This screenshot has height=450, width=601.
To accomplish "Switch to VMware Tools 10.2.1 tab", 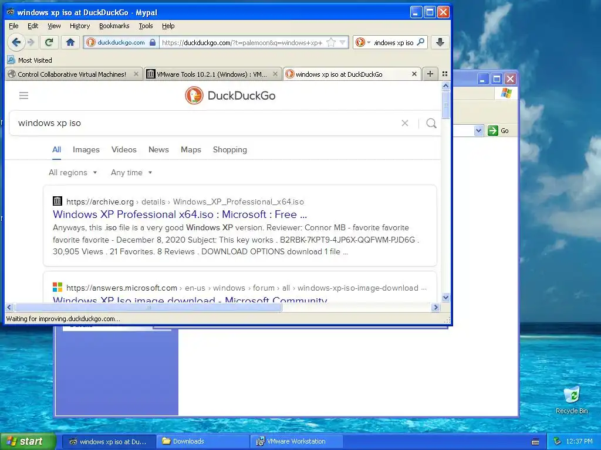I will [211, 74].
